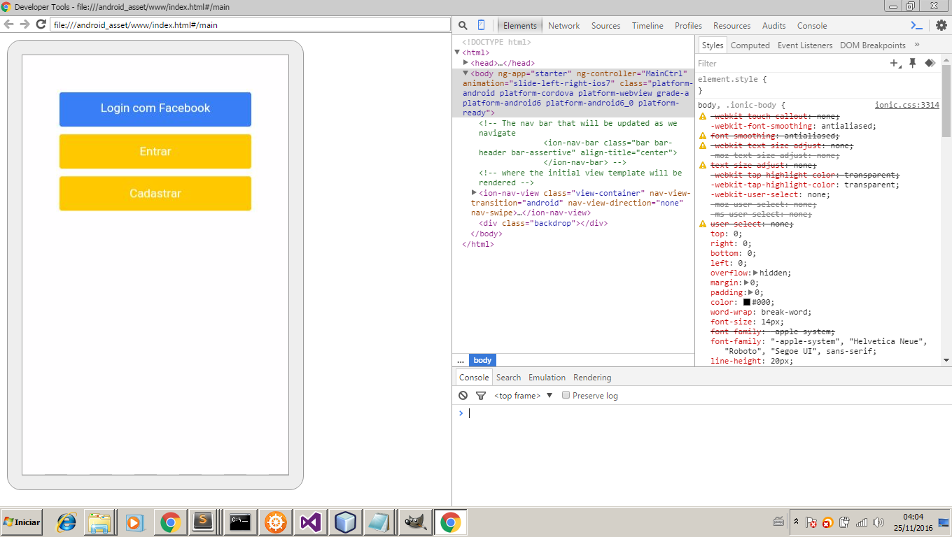Click the inspect element magnifier icon
This screenshot has width=952, height=537.
click(x=463, y=26)
